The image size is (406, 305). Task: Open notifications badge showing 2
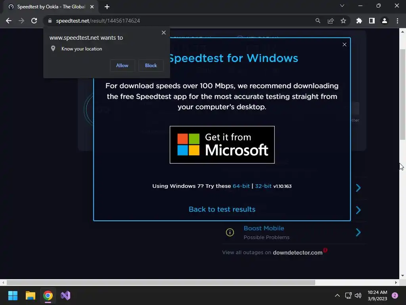[395, 295]
